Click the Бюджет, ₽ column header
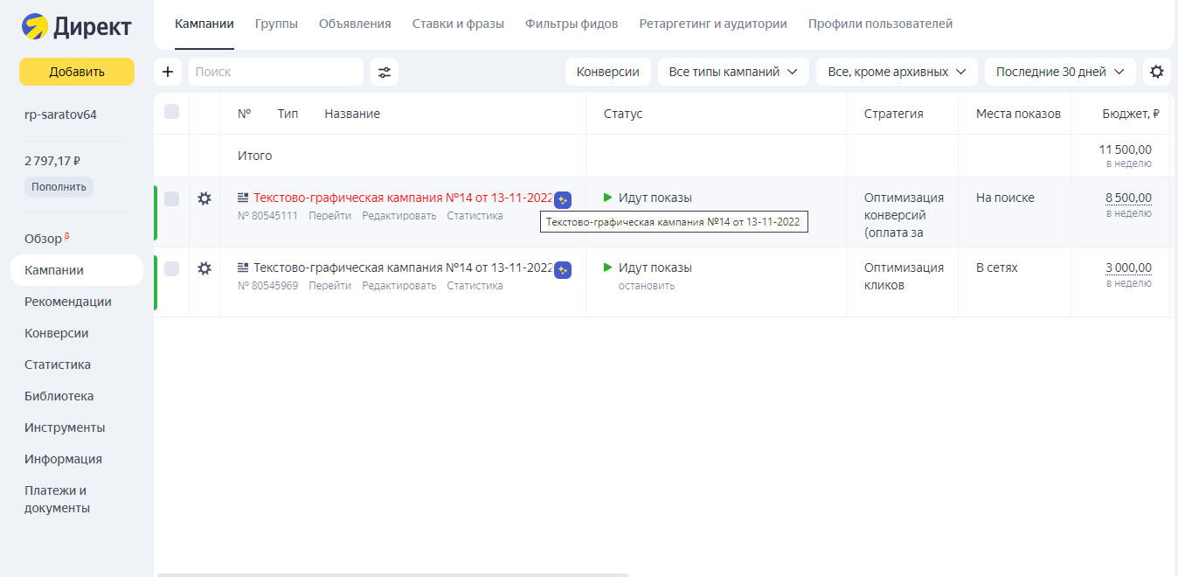 (1131, 114)
